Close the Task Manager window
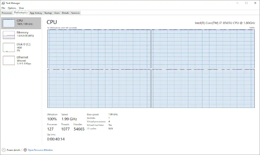 255,3
